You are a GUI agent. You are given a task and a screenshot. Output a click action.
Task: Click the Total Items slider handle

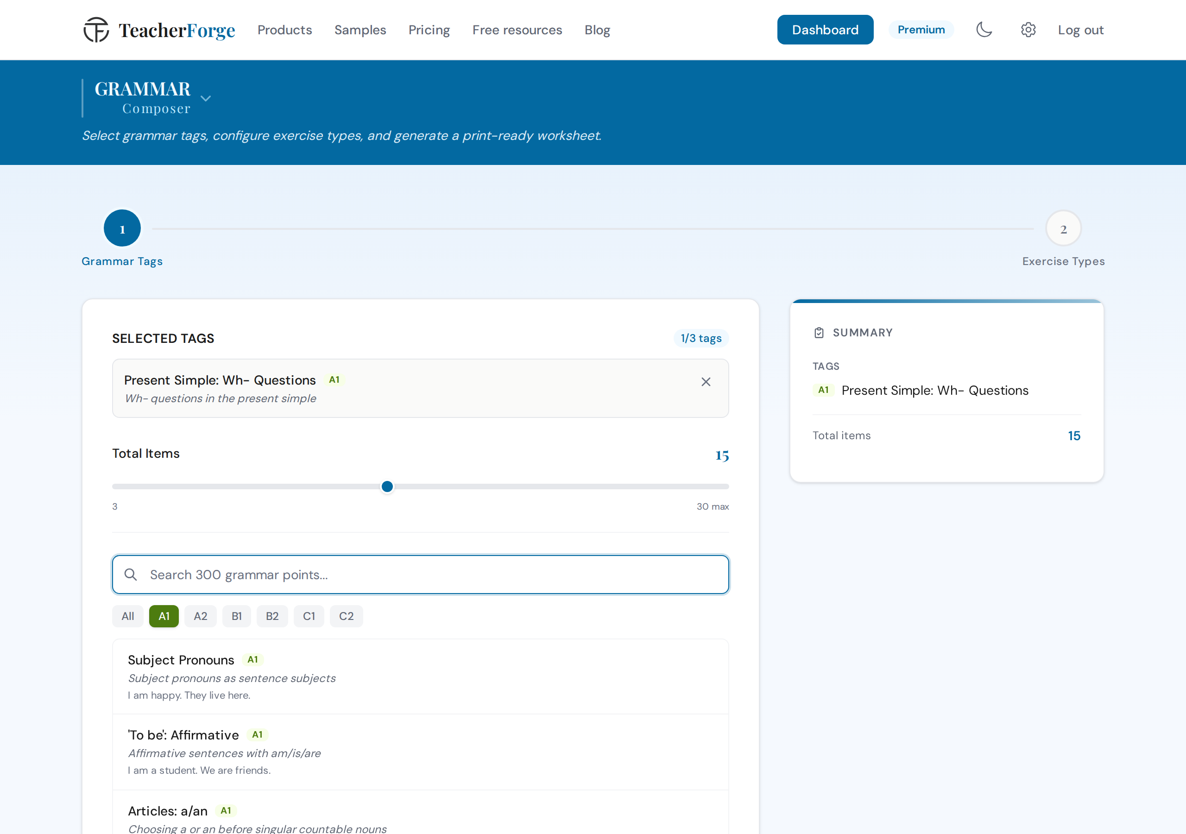(387, 486)
